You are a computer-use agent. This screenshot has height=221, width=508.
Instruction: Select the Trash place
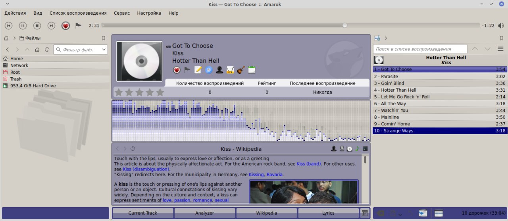click(55, 79)
